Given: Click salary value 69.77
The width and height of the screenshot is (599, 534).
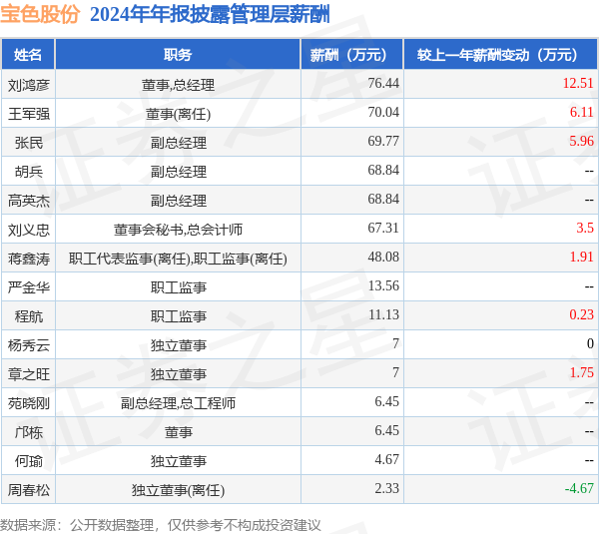Looking at the screenshot, I should click(383, 142).
